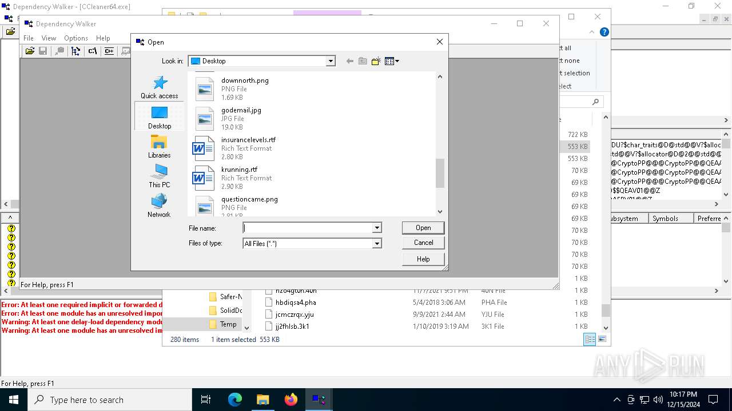The width and height of the screenshot is (732, 411).
Task: Open Libraries in the places bar
Action: tap(160, 146)
